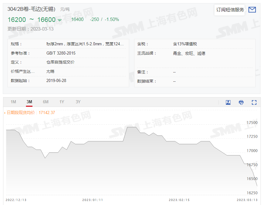Open the 1Y chart view

[62, 102]
